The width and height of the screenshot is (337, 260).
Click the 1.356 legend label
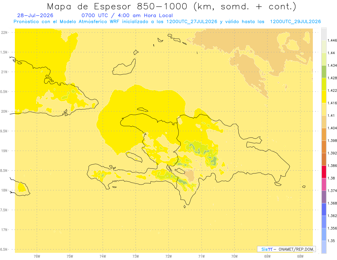(x=333, y=228)
